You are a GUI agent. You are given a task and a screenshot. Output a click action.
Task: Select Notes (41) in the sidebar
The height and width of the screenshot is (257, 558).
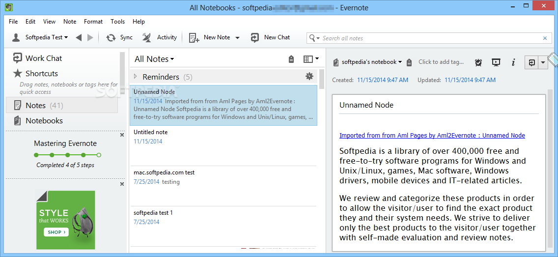(61, 105)
